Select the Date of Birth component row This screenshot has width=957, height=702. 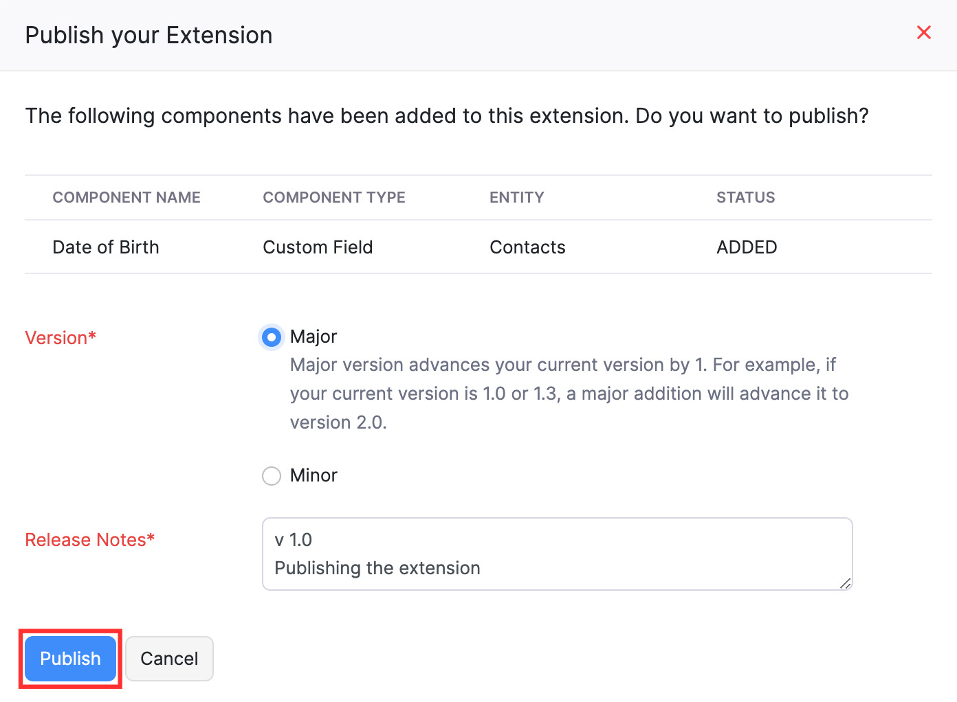106,247
